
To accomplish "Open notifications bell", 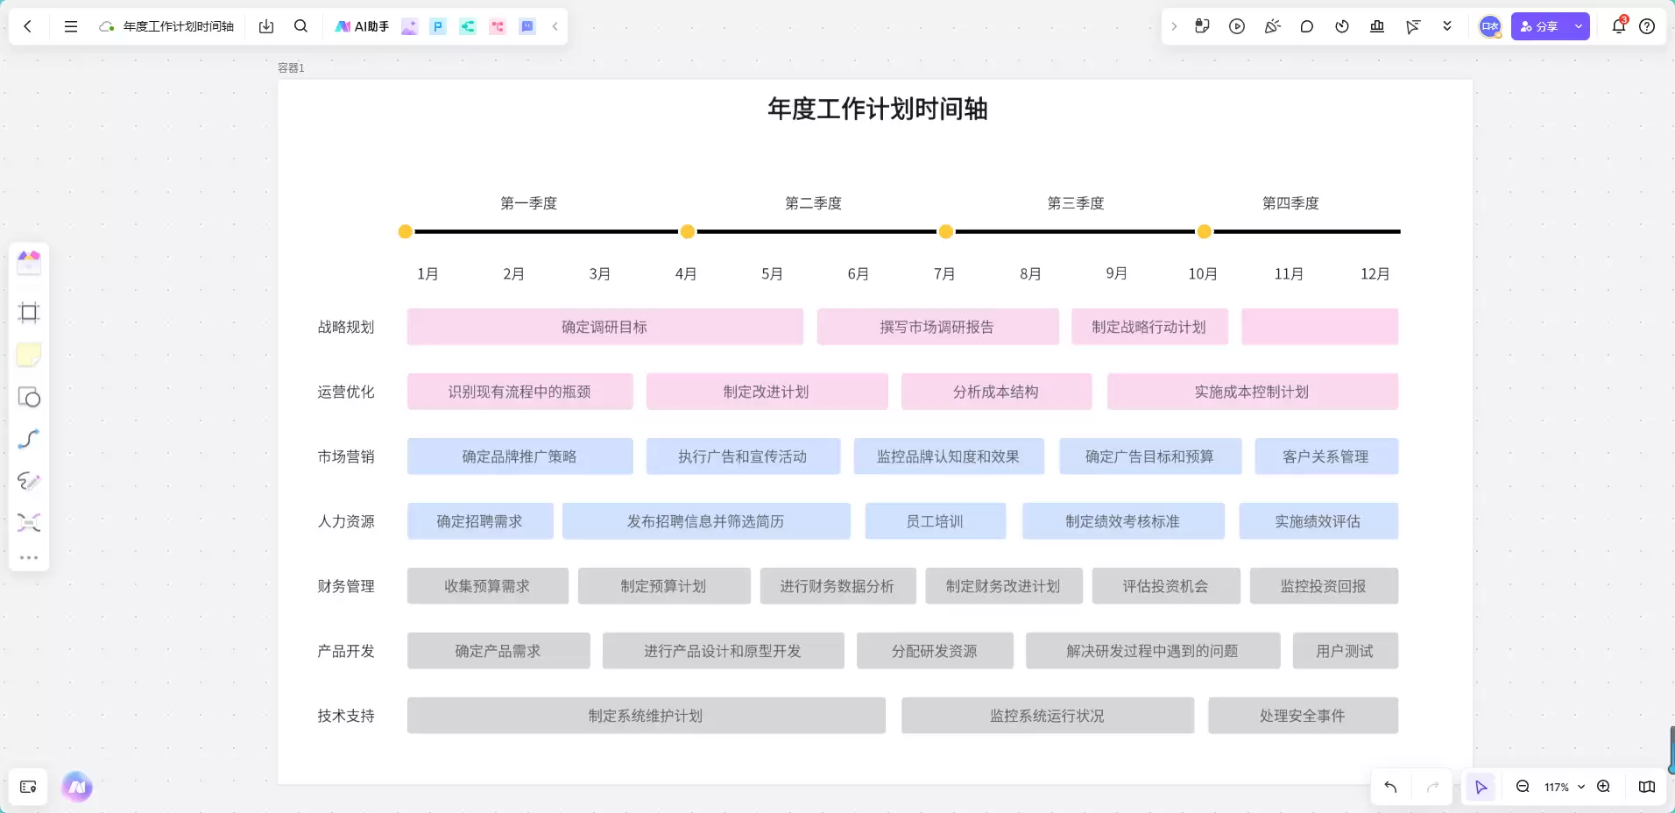I will (x=1619, y=26).
